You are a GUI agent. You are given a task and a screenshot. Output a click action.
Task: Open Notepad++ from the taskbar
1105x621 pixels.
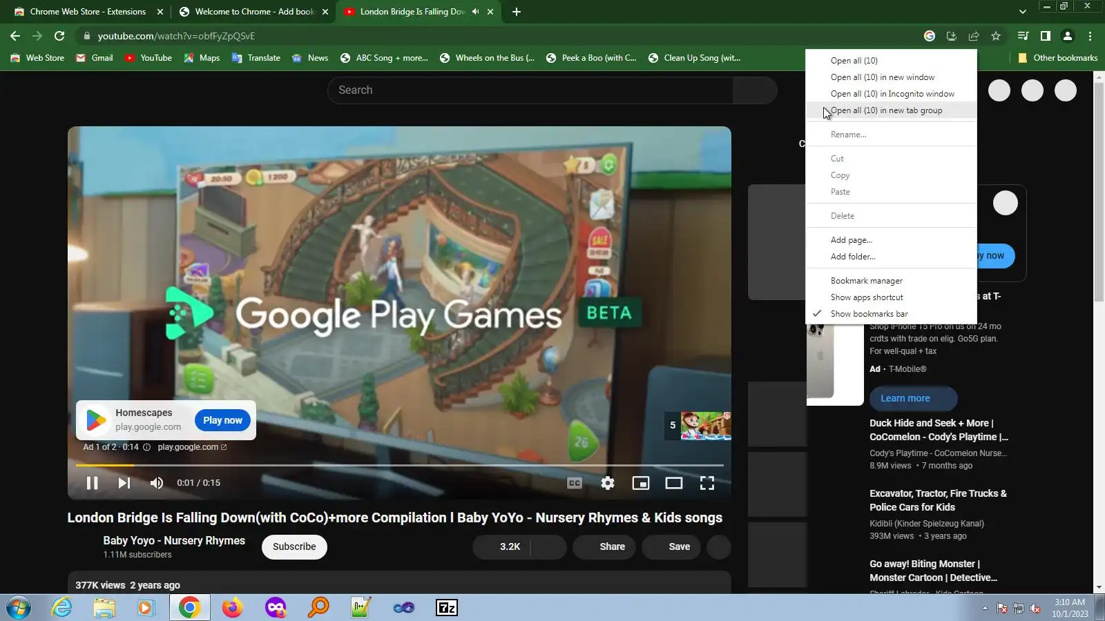pos(361,608)
